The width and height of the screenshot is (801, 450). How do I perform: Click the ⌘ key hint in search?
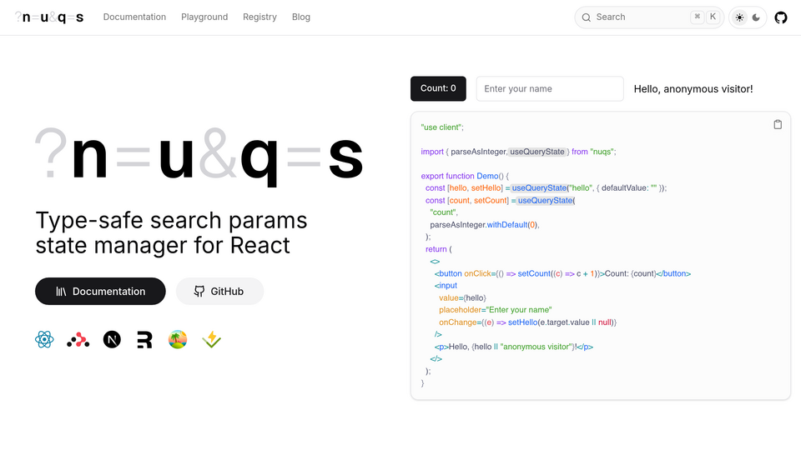(x=697, y=17)
